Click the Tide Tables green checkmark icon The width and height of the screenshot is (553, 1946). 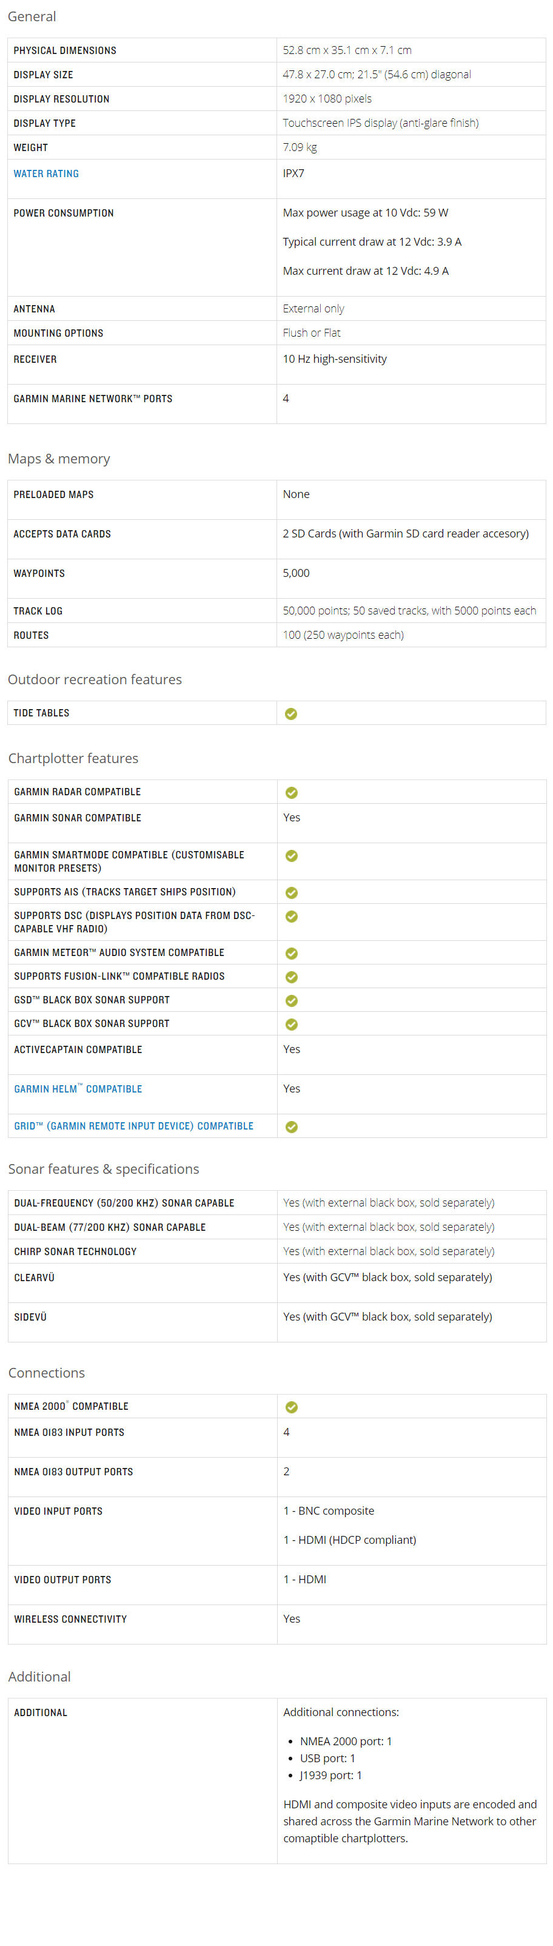pos(291,714)
